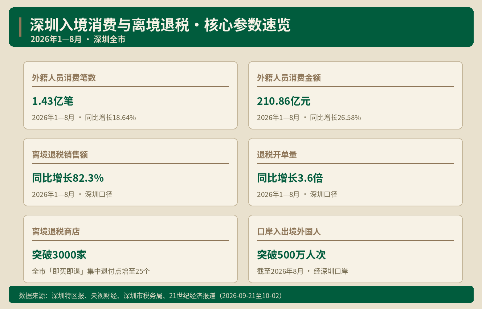The height and width of the screenshot is (309, 482).
Task: Click the note 全市「即买即退」集中退付点增至25个
Action: point(91,271)
